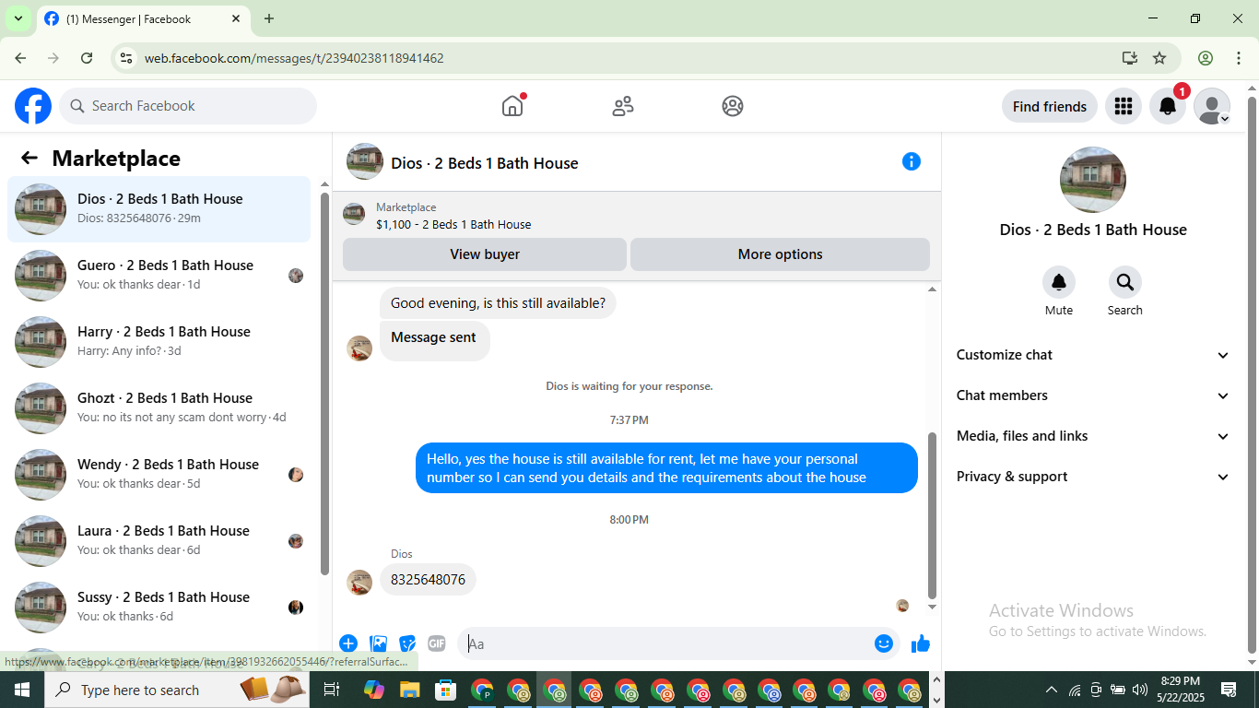
Task: Open the Guero conversation
Action: click(x=159, y=276)
